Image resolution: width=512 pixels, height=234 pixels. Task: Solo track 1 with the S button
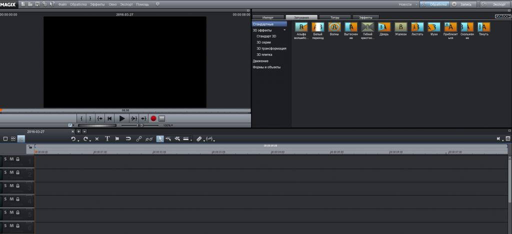pyautogui.click(x=5, y=159)
